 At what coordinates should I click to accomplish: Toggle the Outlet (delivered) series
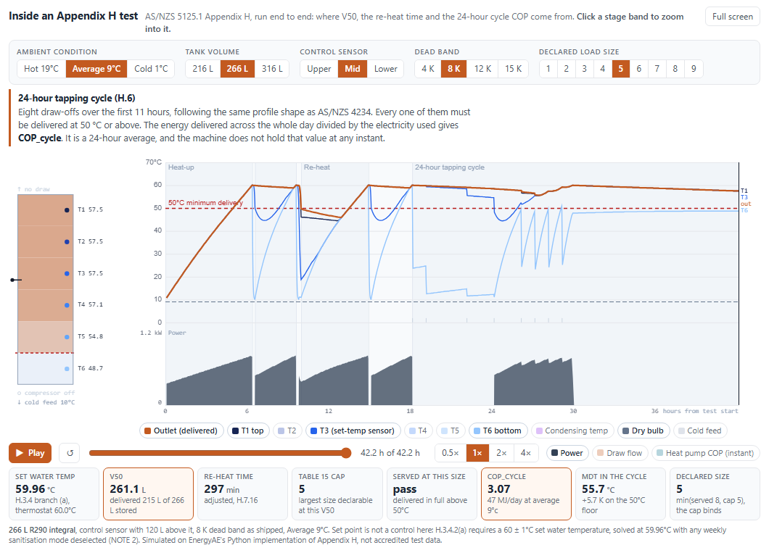[181, 431]
